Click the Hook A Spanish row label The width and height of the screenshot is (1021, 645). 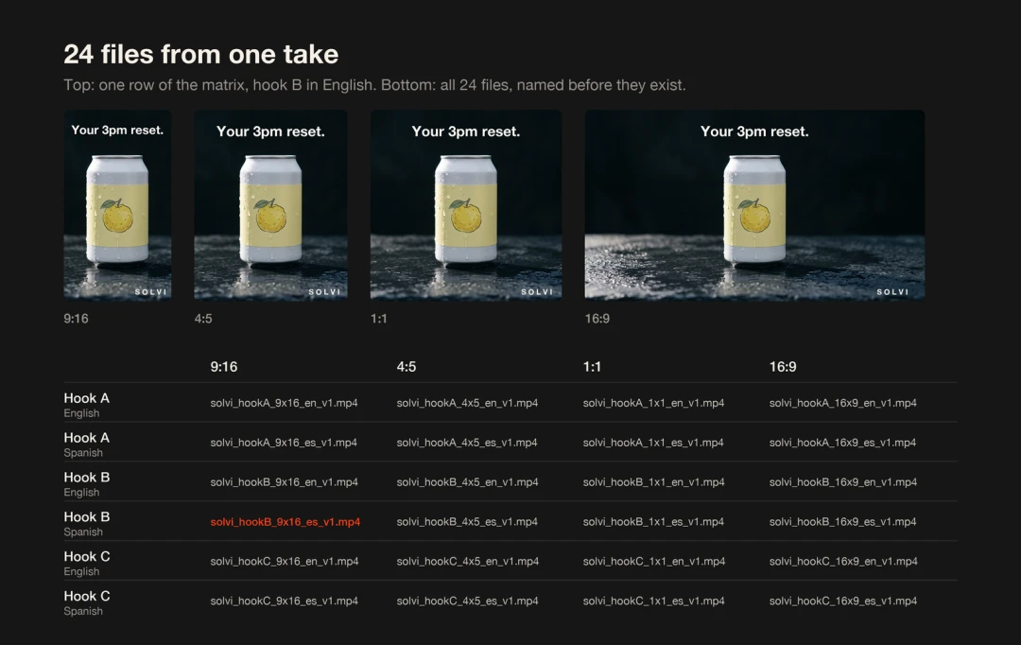(87, 445)
